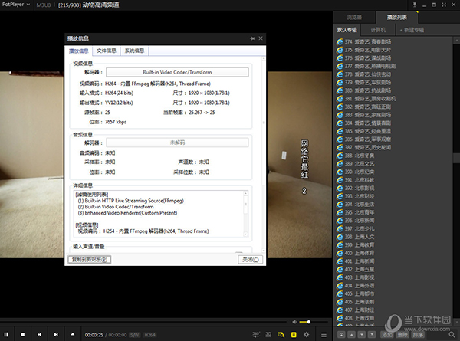The height and width of the screenshot is (341, 460).
Task: Switch to the 系统信息 tab
Action: pyautogui.click(x=134, y=51)
